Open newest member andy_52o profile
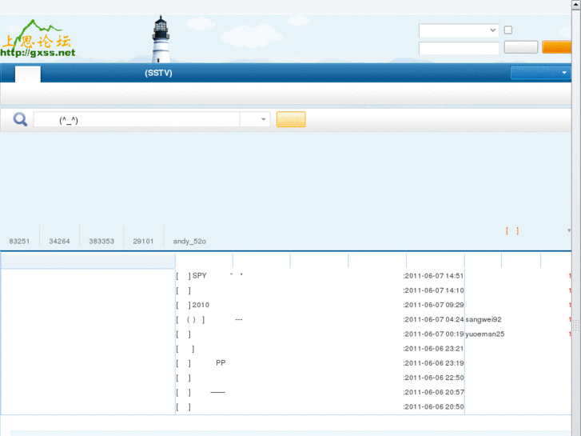Image resolution: width=581 pixels, height=436 pixels. (189, 241)
